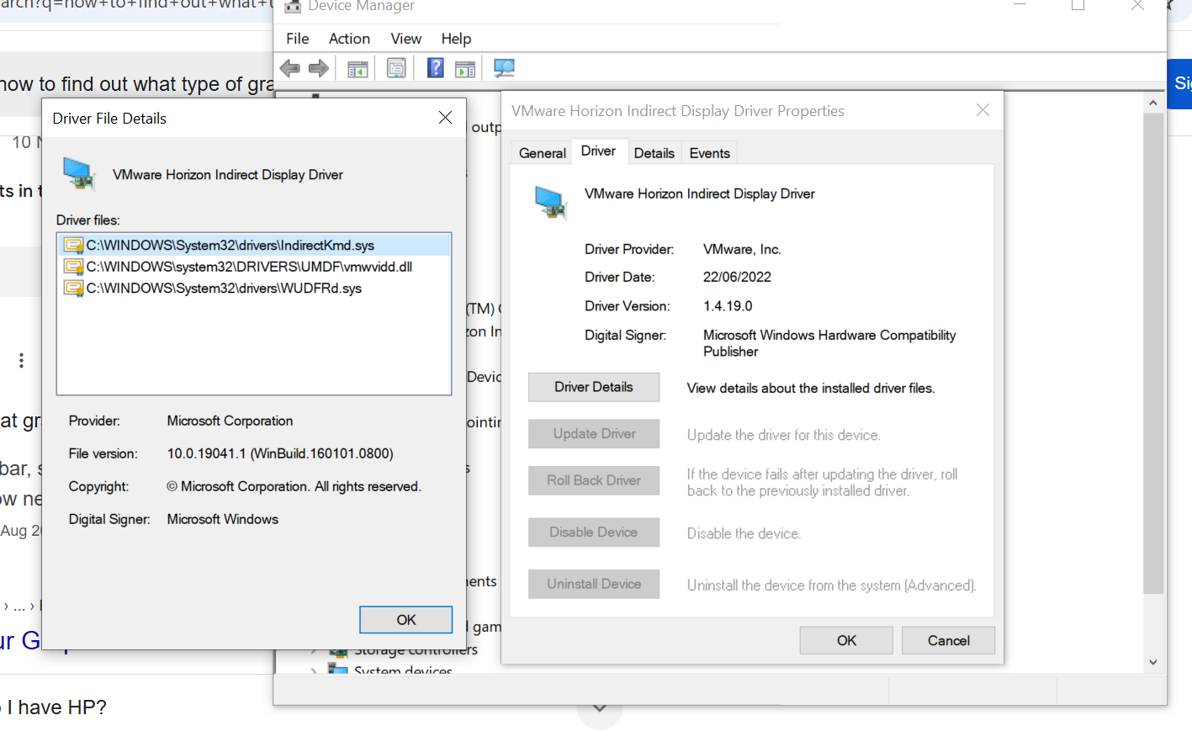Open the View menu in Device Manager
This screenshot has width=1192, height=731.
tap(405, 39)
